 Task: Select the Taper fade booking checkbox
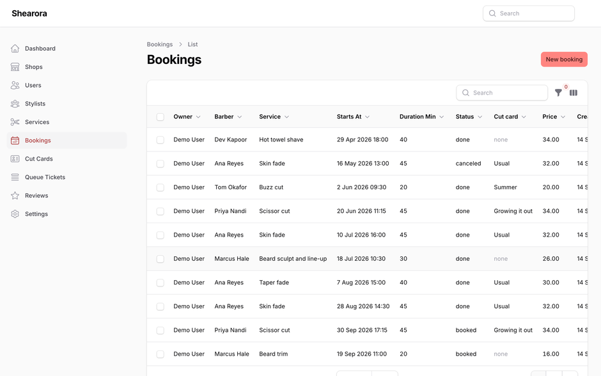[x=160, y=283]
